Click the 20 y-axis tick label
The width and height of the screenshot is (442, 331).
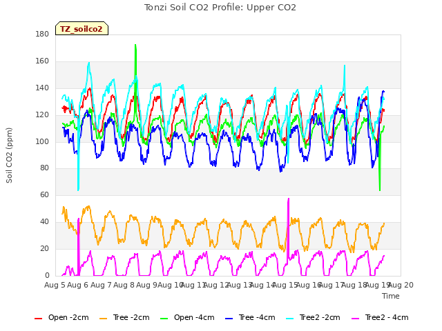click(44, 248)
